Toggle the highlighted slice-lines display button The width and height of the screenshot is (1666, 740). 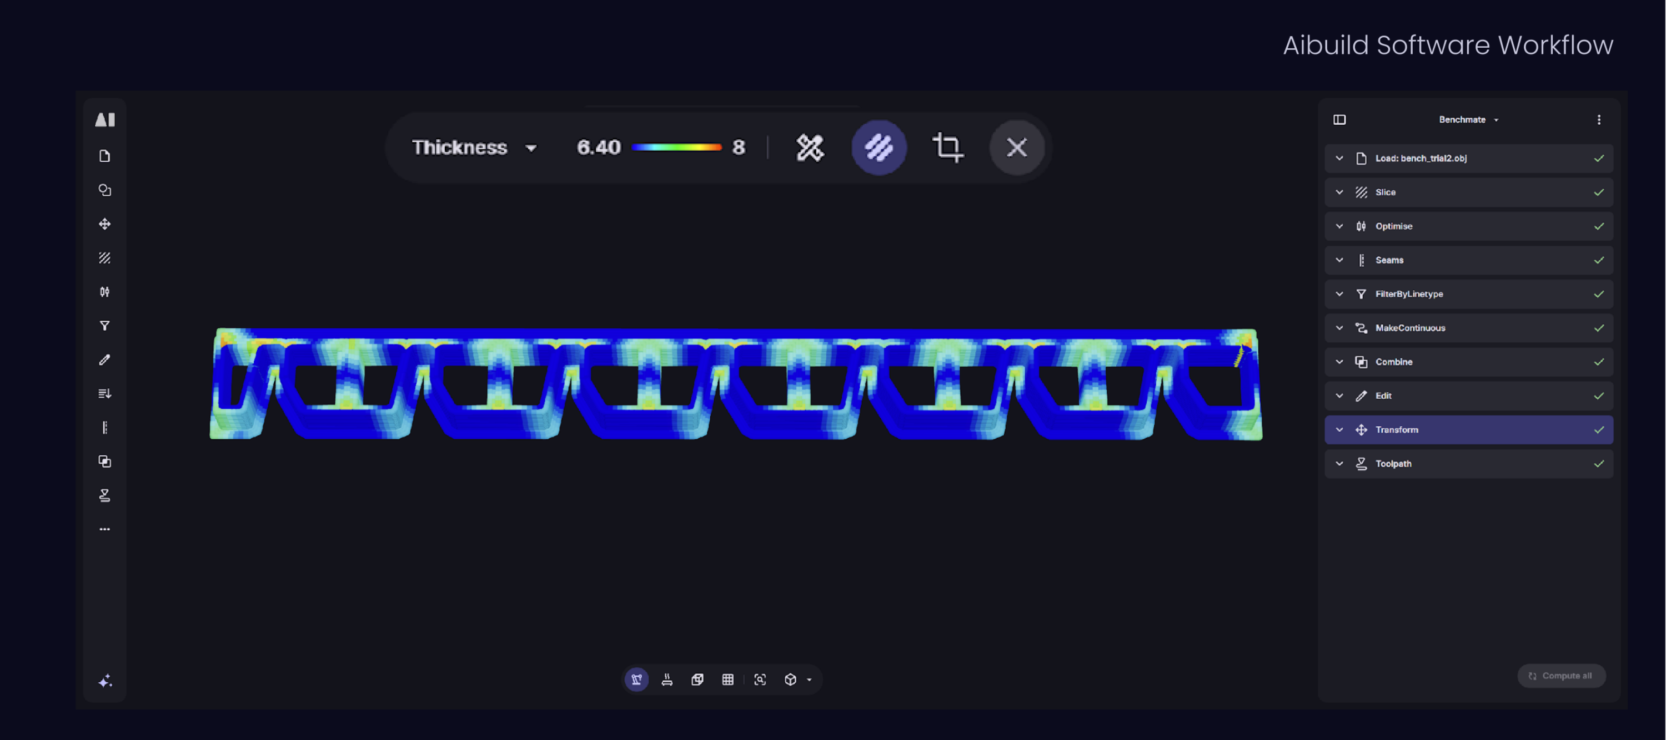879,148
